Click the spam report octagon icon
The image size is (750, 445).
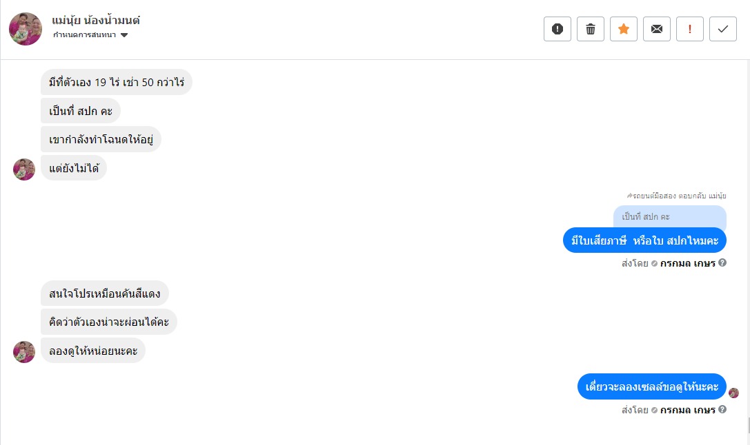(557, 29)
